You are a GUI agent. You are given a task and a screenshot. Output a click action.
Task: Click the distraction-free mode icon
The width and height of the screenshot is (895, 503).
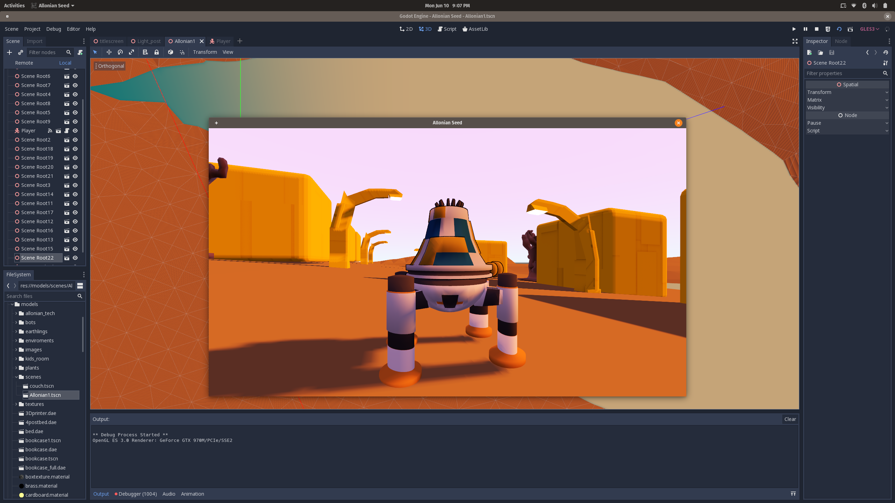point(795,41)
